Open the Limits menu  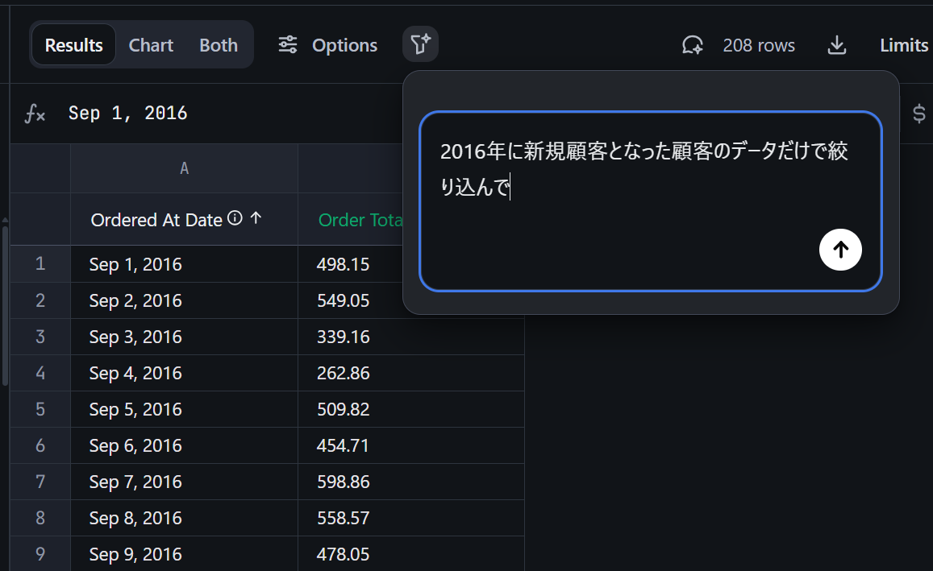click(x=904, y=45)
